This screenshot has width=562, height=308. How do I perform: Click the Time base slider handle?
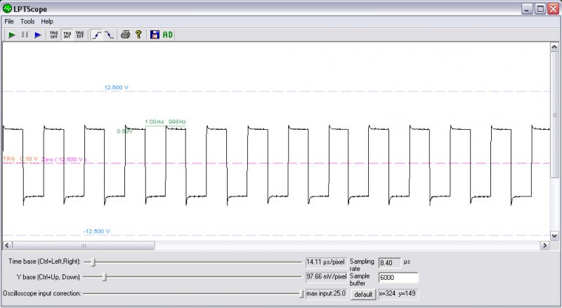pos(93,262)
